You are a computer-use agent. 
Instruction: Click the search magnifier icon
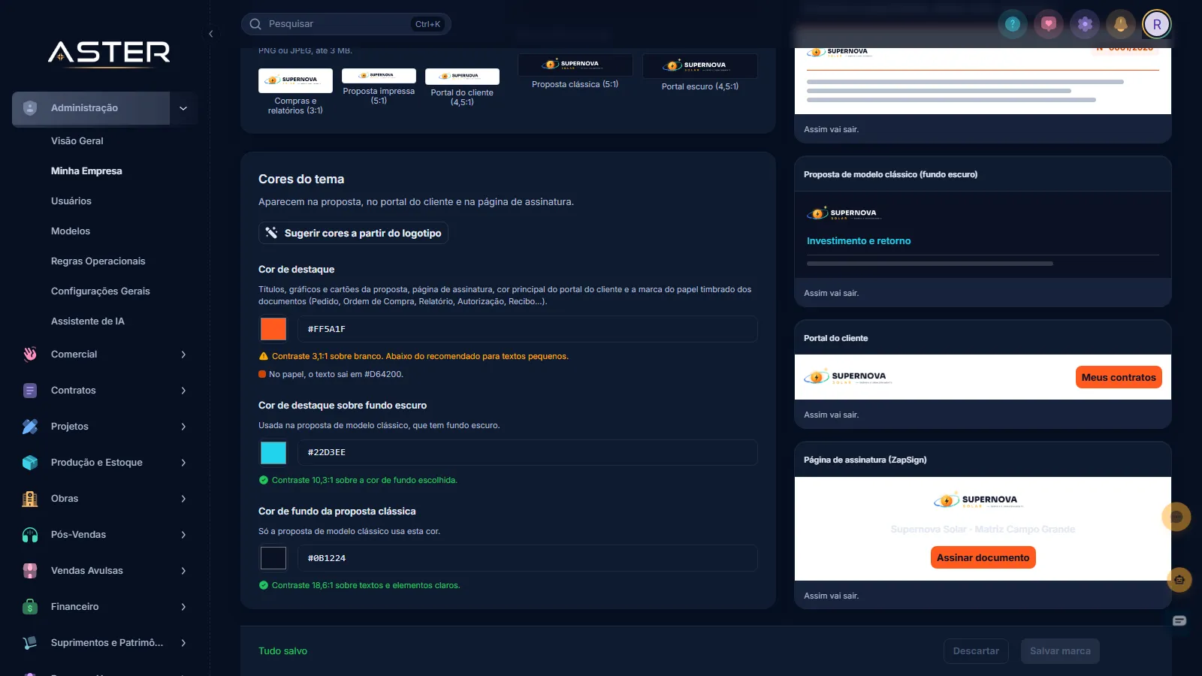tap(255, 24)
